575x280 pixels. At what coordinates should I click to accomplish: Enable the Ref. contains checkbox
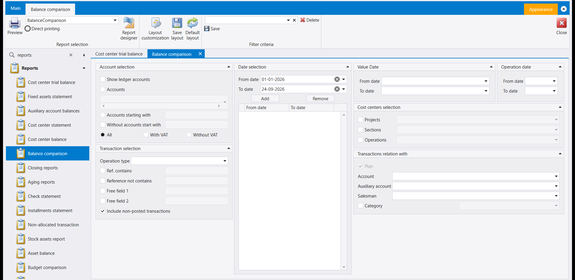coord(103,171)
